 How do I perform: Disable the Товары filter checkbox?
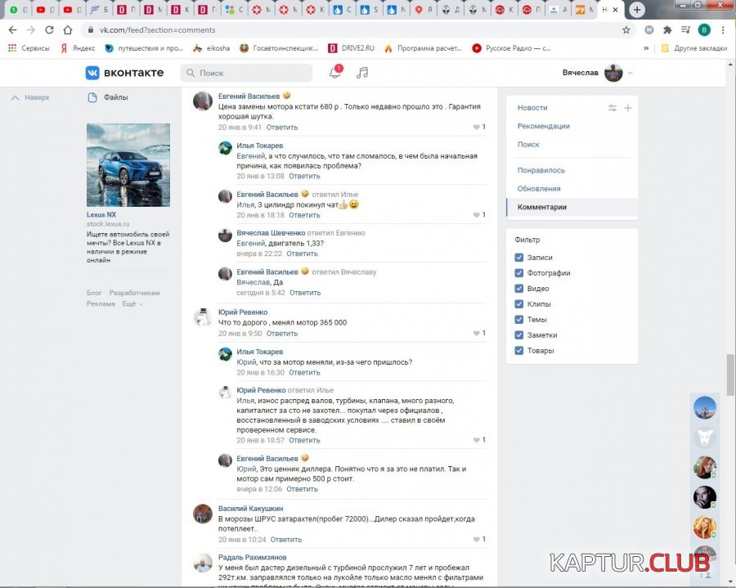point(519,351)
